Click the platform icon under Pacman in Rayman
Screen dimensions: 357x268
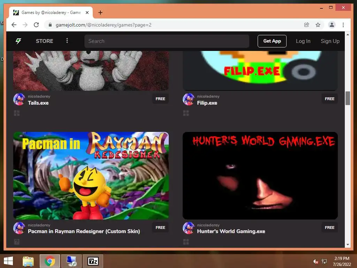click(17, 241)
